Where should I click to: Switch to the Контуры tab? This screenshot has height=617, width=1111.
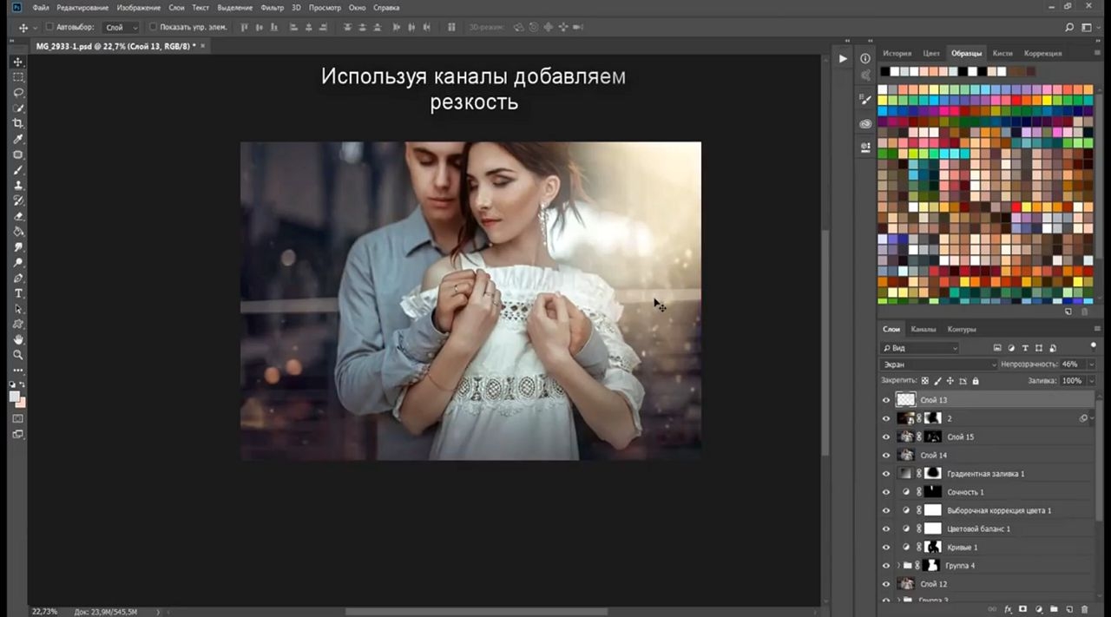click(962, 329)
